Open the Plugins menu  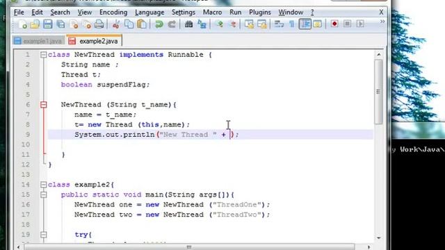(x=259, y=12)
